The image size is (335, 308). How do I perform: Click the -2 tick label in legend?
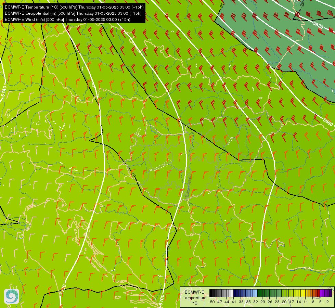[x=327, y=302]
